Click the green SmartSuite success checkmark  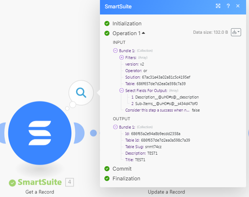[12, 183]
